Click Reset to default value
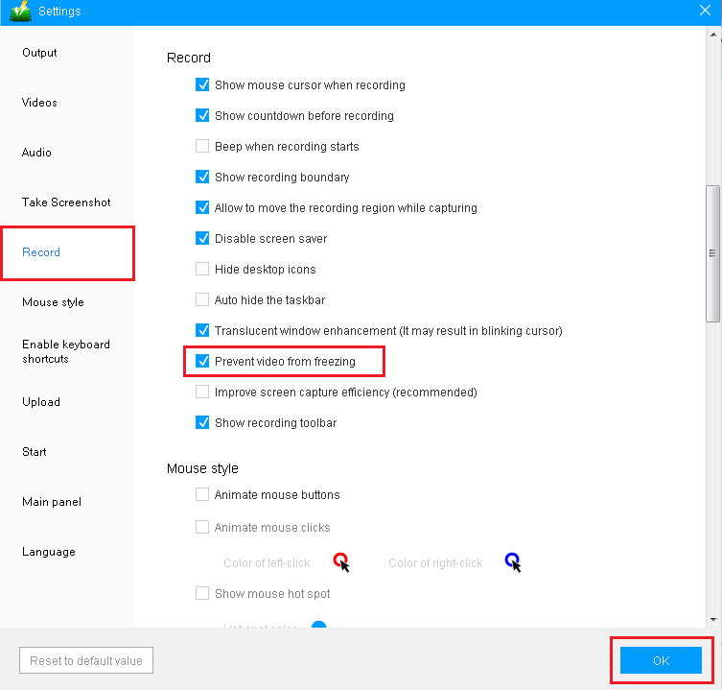The height and width of the screenshot is (690, 722). click(x=86, y=660)
